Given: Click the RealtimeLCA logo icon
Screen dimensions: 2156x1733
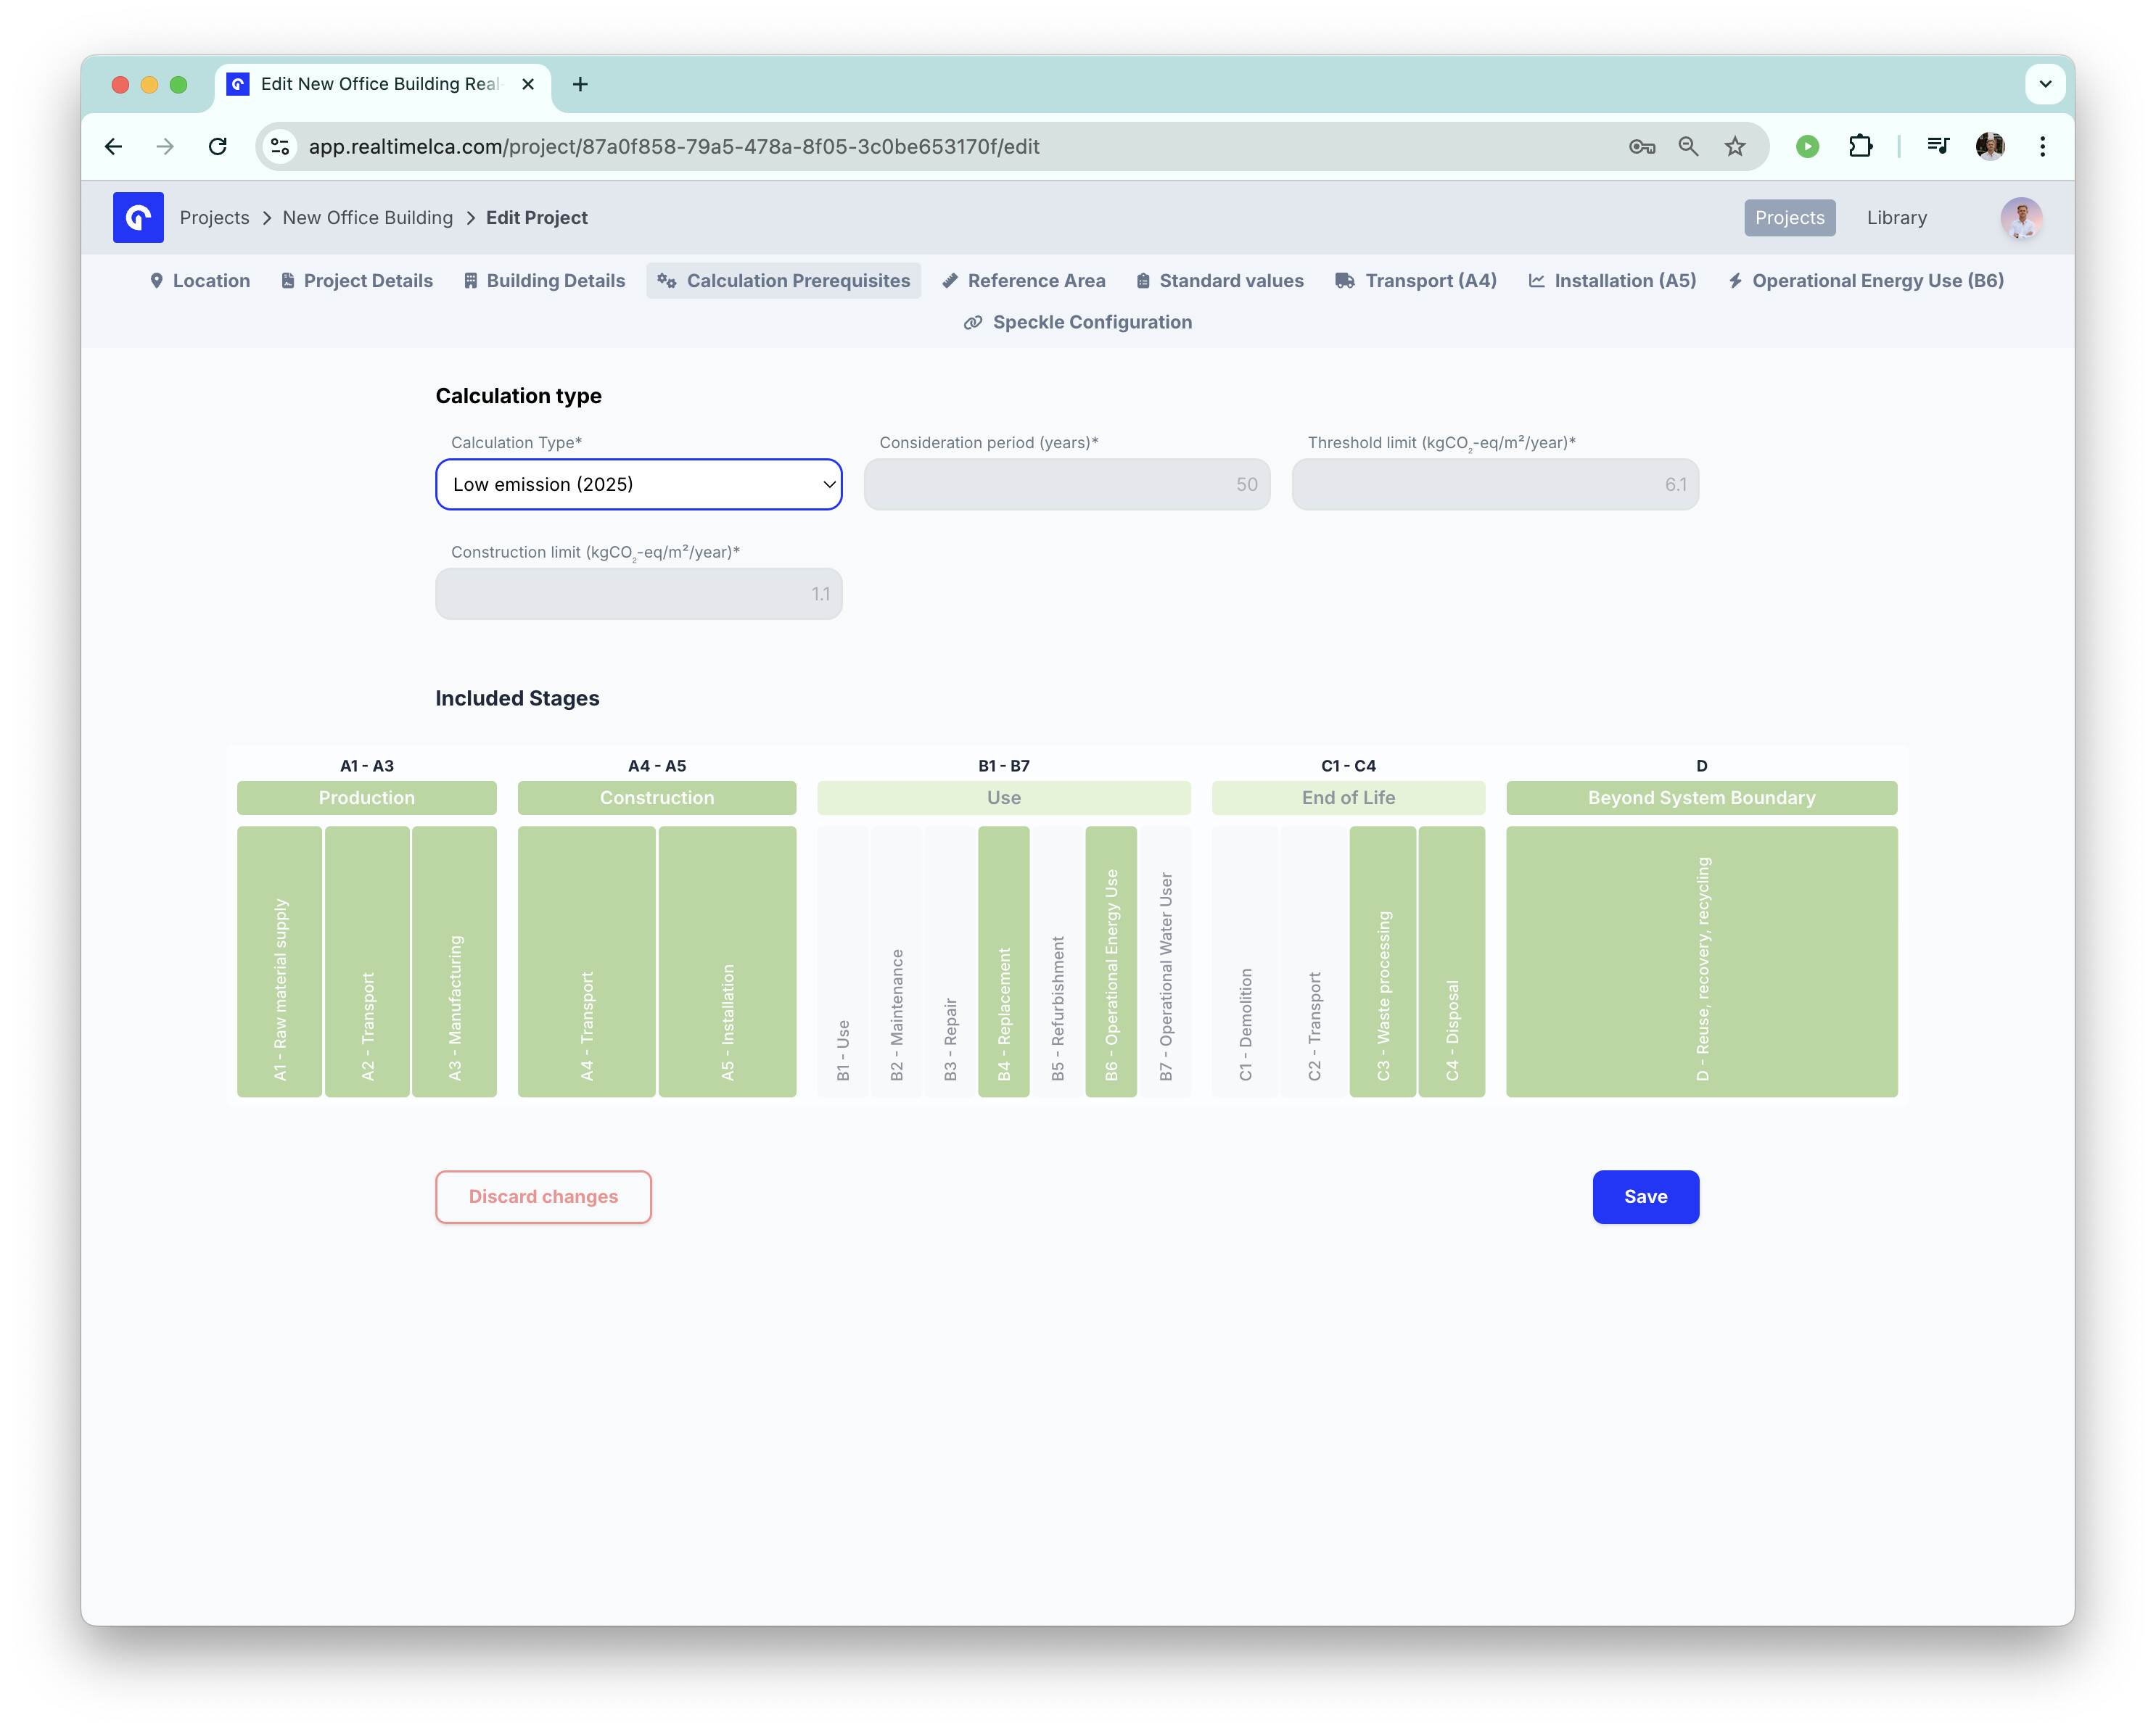Looking at the screenshot, I should click(x=138, y=217).
